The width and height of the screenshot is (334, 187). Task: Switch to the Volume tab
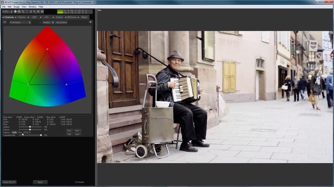[22, 17]
